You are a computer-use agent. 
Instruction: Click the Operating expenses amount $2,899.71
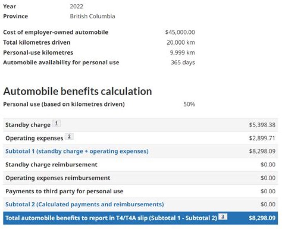click(x=262, y=138)
